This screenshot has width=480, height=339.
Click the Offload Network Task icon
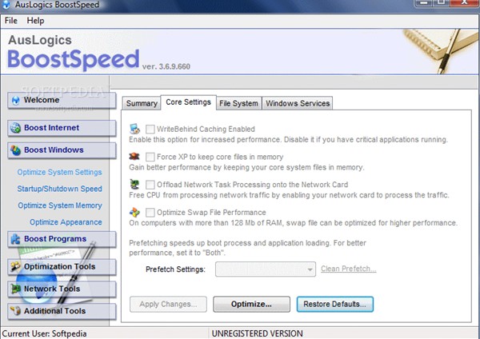pyautogui.click(x=134, y=184)
